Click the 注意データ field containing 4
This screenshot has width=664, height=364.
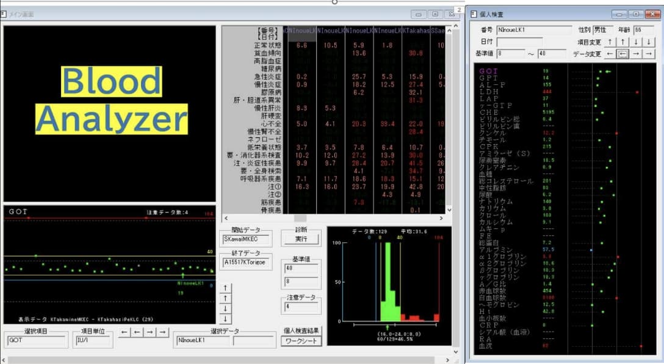pos(300,307)
